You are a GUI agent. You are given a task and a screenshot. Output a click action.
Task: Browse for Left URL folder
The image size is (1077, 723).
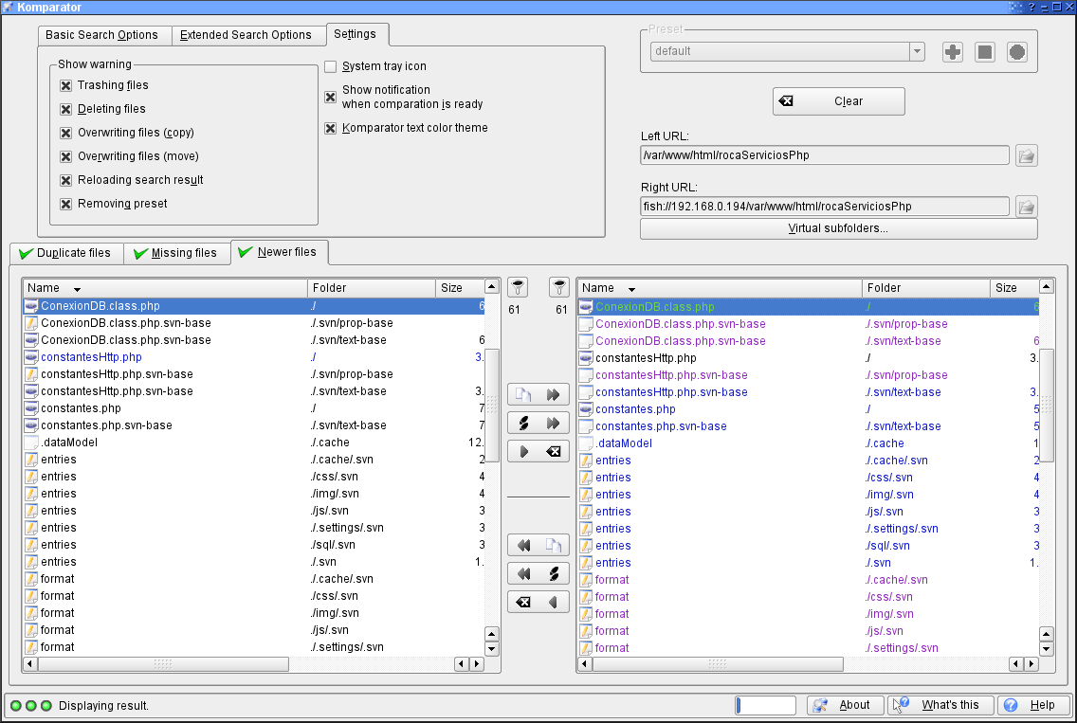1026,155
